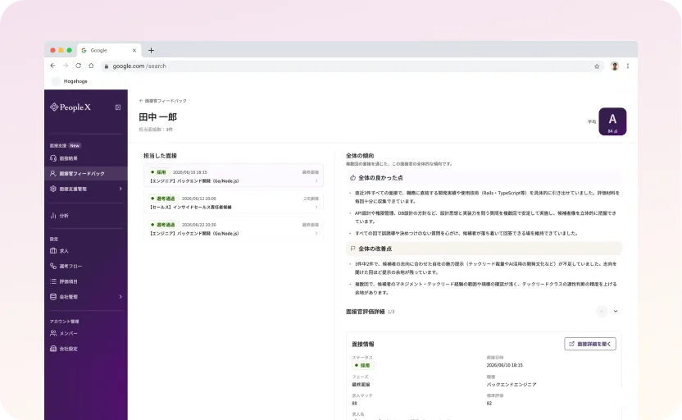Open first interview card with 採用 status
Image resolution: width=682 pixels, height=420 pixels.
(234, 176)
